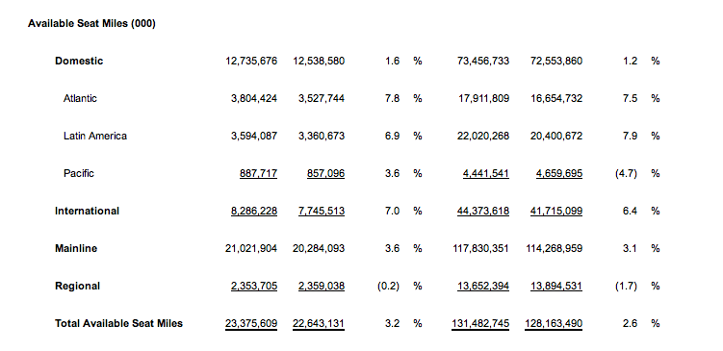Viewport: 723px width, 351px height.
Task: Select the Regional change value (0.2)
Action: click(x=388, y=286)
